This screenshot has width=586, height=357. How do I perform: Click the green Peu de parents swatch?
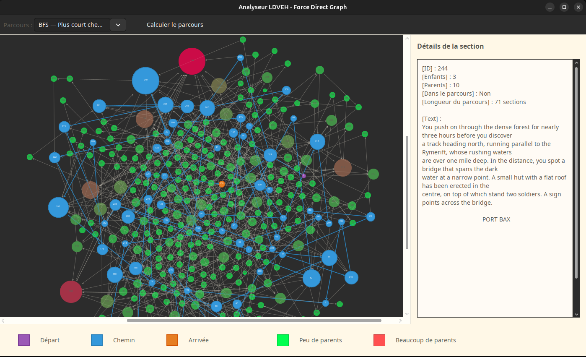pos(283,340)
